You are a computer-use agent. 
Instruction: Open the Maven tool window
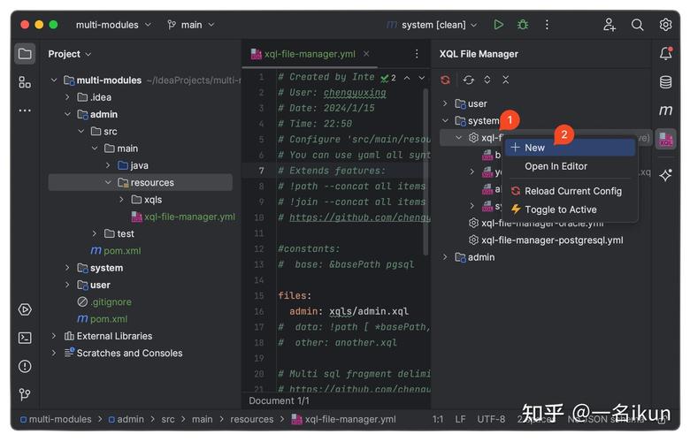point(665,110)
